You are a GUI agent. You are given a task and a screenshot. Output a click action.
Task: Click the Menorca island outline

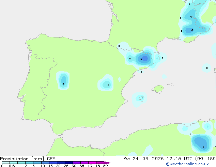pyautogui.click(x=170, y=84)
